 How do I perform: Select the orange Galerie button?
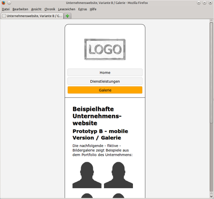coord(105,90)
